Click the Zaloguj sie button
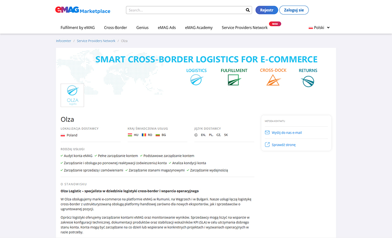 (294, 10)
